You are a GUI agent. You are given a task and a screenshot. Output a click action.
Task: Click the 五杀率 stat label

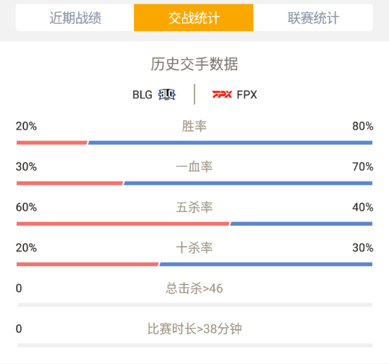[194, 207]
